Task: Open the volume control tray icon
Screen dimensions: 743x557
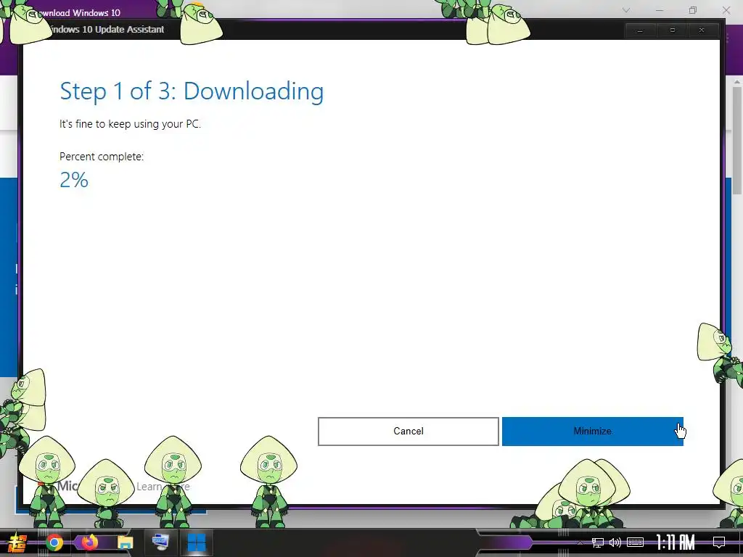Action: pos(615,542)
